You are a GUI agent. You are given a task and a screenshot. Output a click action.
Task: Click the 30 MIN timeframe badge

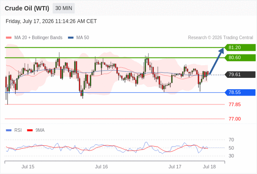tap(64, 8)
